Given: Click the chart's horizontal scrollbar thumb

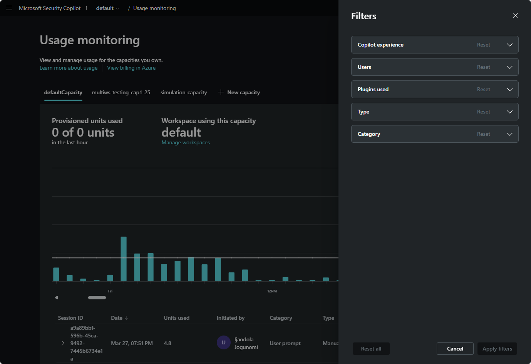Looking at the screenshot, I should point(97,297).
